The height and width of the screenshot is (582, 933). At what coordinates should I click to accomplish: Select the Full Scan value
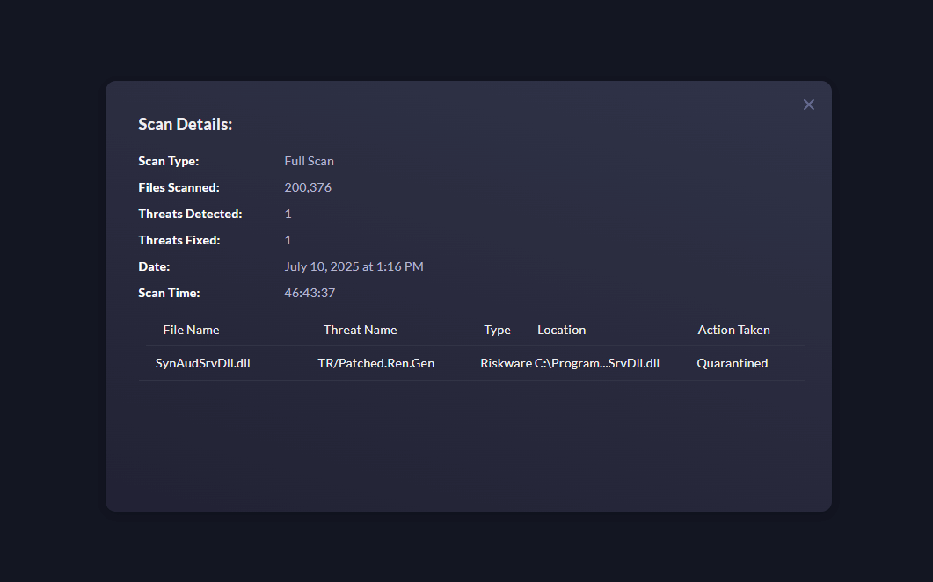tap(309, 161)
